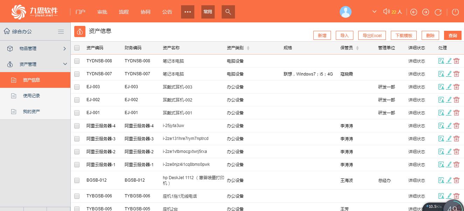This screenshot has height=211, width=464.
Task: Collapse sidebar with hamburger icon
Action: point(61,31)
